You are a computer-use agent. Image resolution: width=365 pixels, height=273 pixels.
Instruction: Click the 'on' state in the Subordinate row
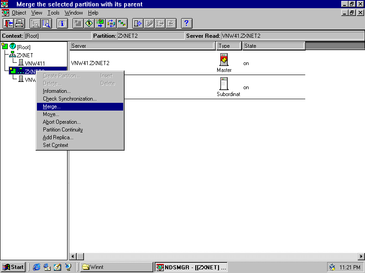point(246,88)
